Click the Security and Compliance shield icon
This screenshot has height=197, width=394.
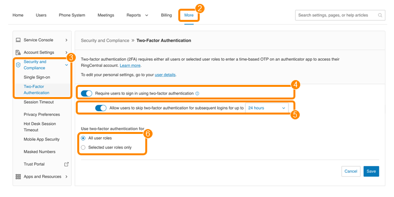click(x=18, y=65)
